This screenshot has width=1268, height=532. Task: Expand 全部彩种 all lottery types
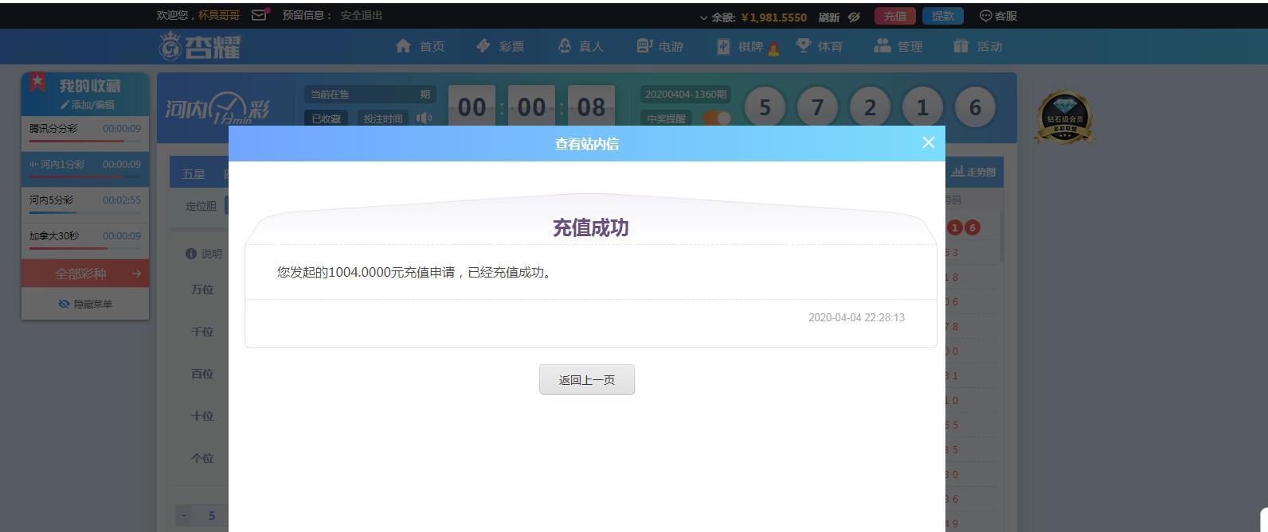point(85,274)
